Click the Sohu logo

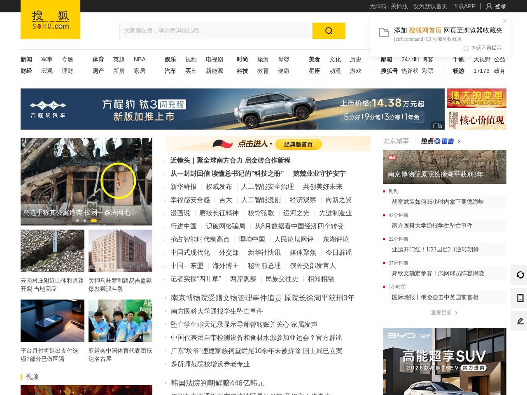tap(50, 21)
